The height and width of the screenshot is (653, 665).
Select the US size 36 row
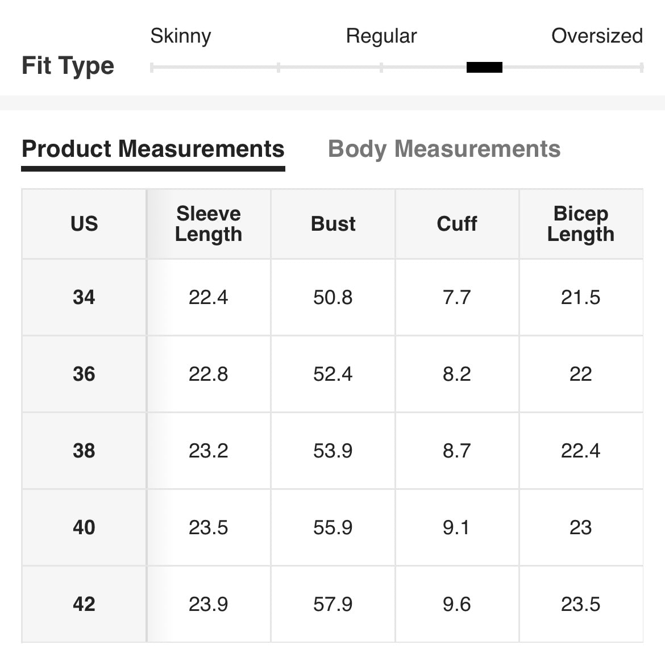tap(84, 374)
